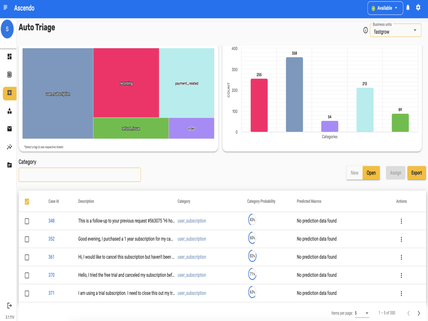Toggle the select-all checkbox in the table header
This screenshot has width=428, height=321.
(x=27, y=201)
